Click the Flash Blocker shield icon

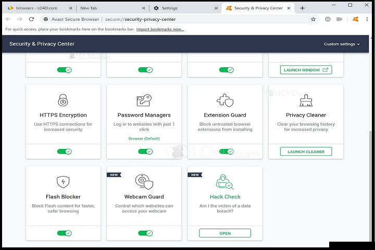click(x=63, y=182)
